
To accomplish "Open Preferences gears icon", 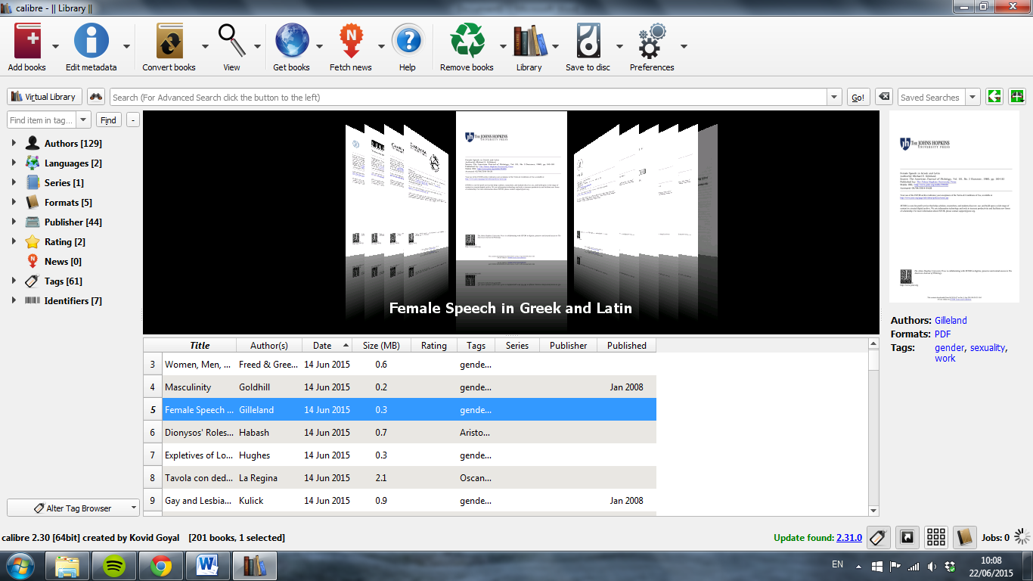I will [651, 41].
